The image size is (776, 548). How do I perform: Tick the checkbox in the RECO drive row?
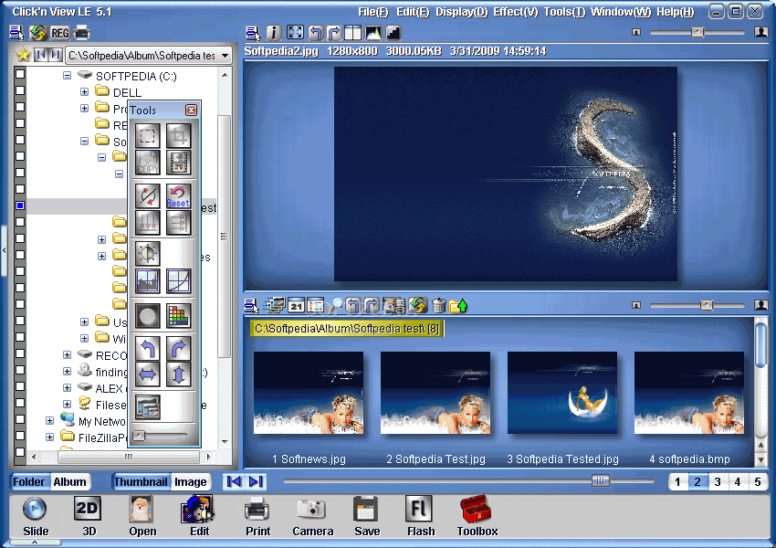point(20,353)
